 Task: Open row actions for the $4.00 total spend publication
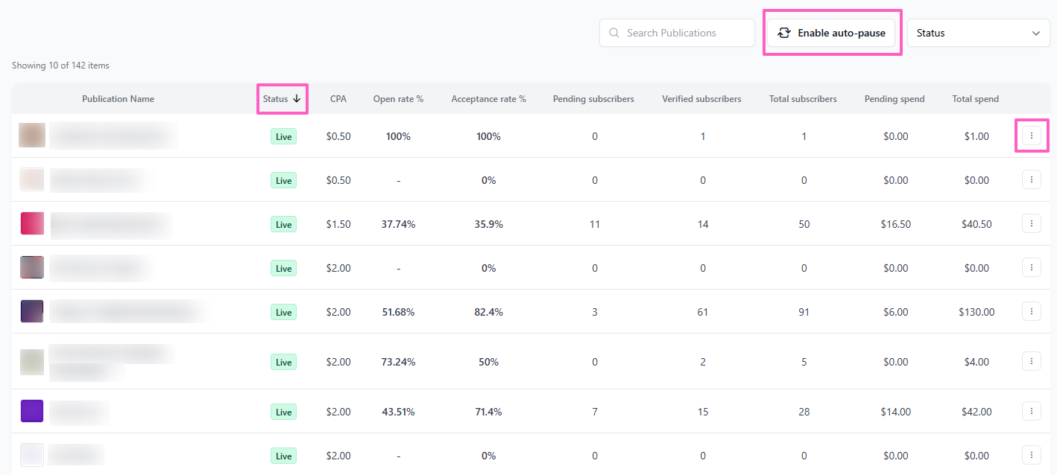(1031, 361)
